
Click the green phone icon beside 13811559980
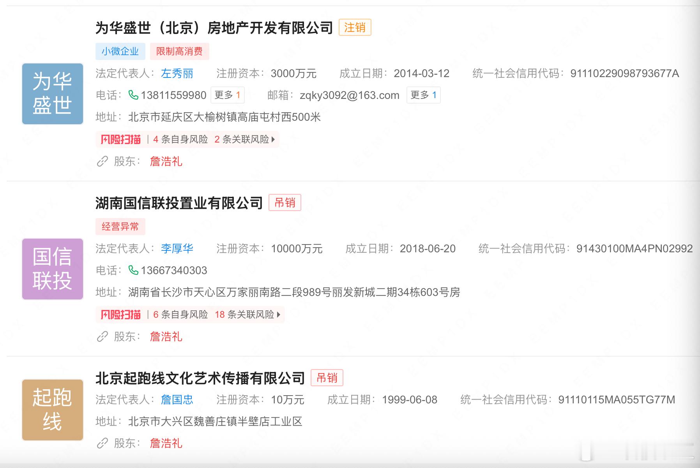pos(134,95)
